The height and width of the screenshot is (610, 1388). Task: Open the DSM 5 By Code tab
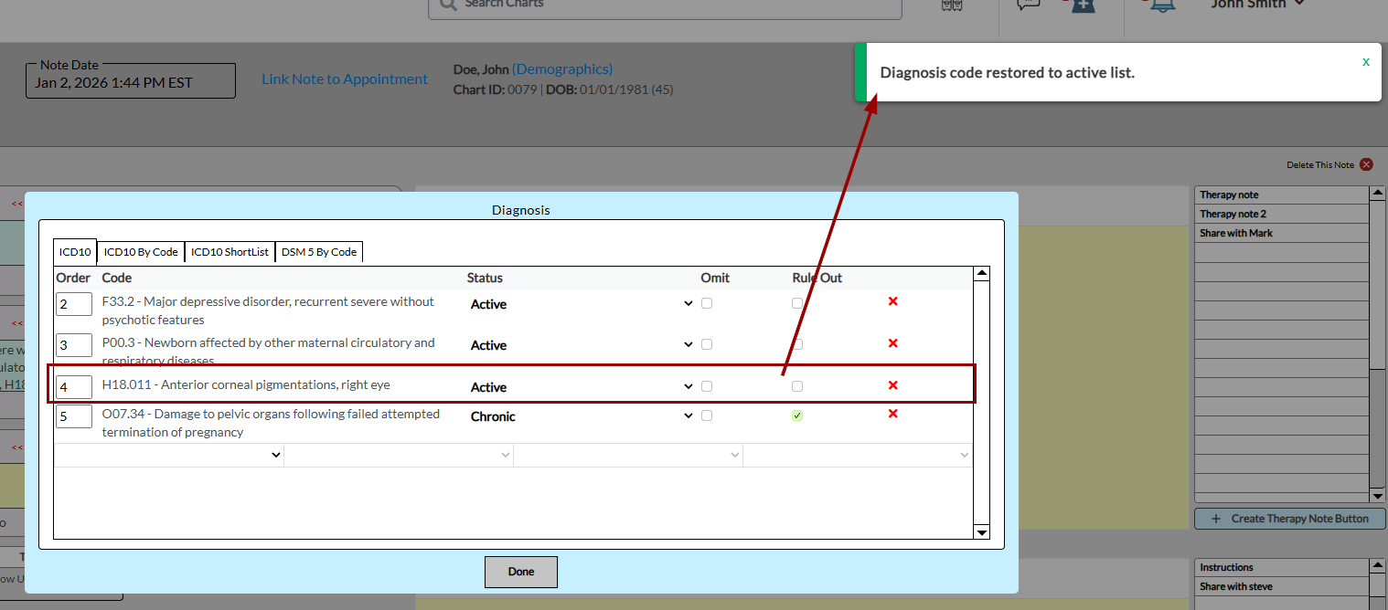click(x=318, y=252)
